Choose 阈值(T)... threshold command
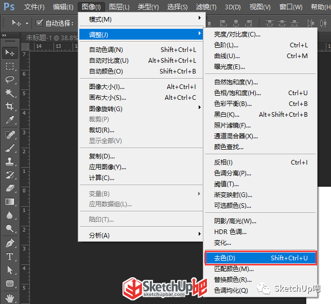The width and height of the screenshot is (331, 304). tap(260, 184)
